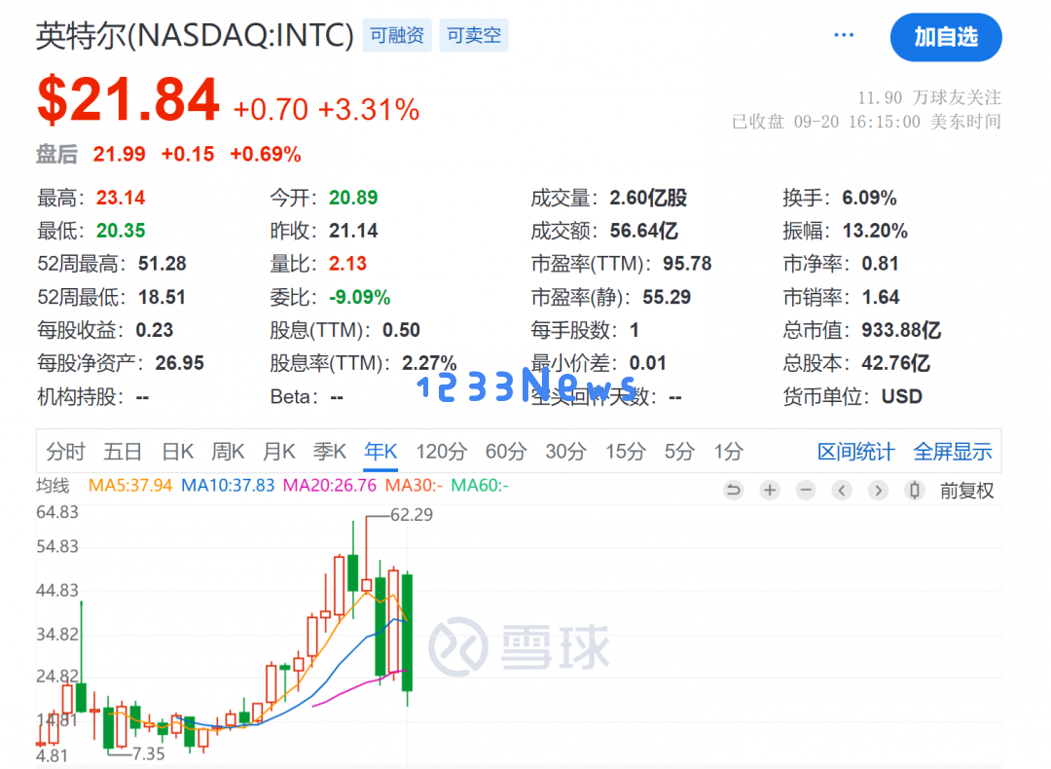Click the 可卖空 tag
1051x769 pixels.
tap(474, 35)
